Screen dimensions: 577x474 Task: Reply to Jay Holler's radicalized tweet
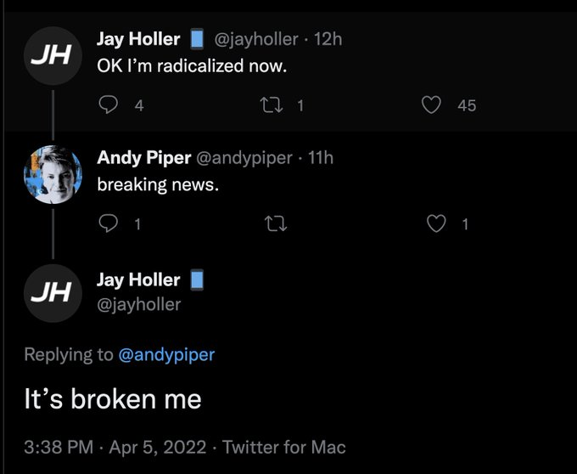tap(109, 105)
